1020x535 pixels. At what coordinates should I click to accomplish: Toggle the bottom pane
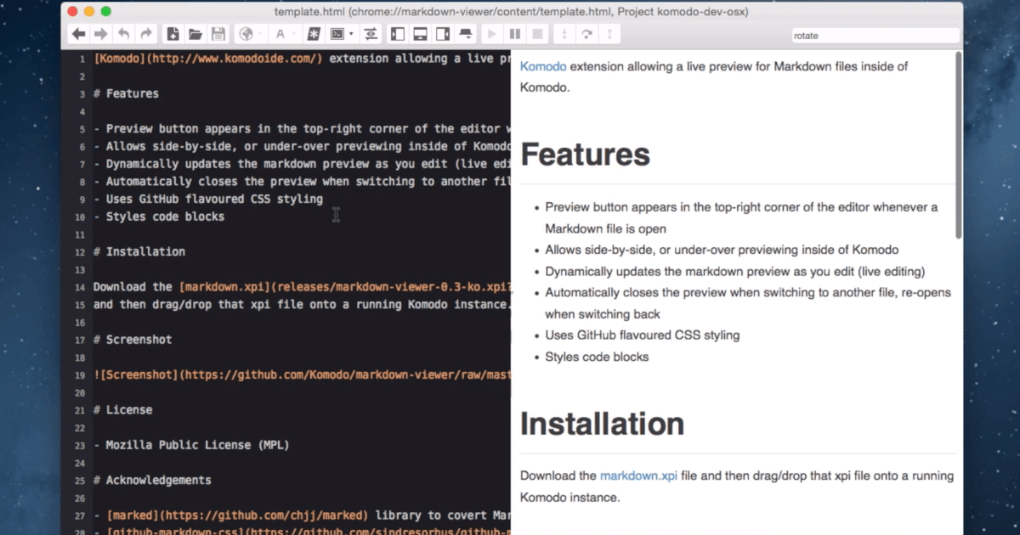pos(420,34)
